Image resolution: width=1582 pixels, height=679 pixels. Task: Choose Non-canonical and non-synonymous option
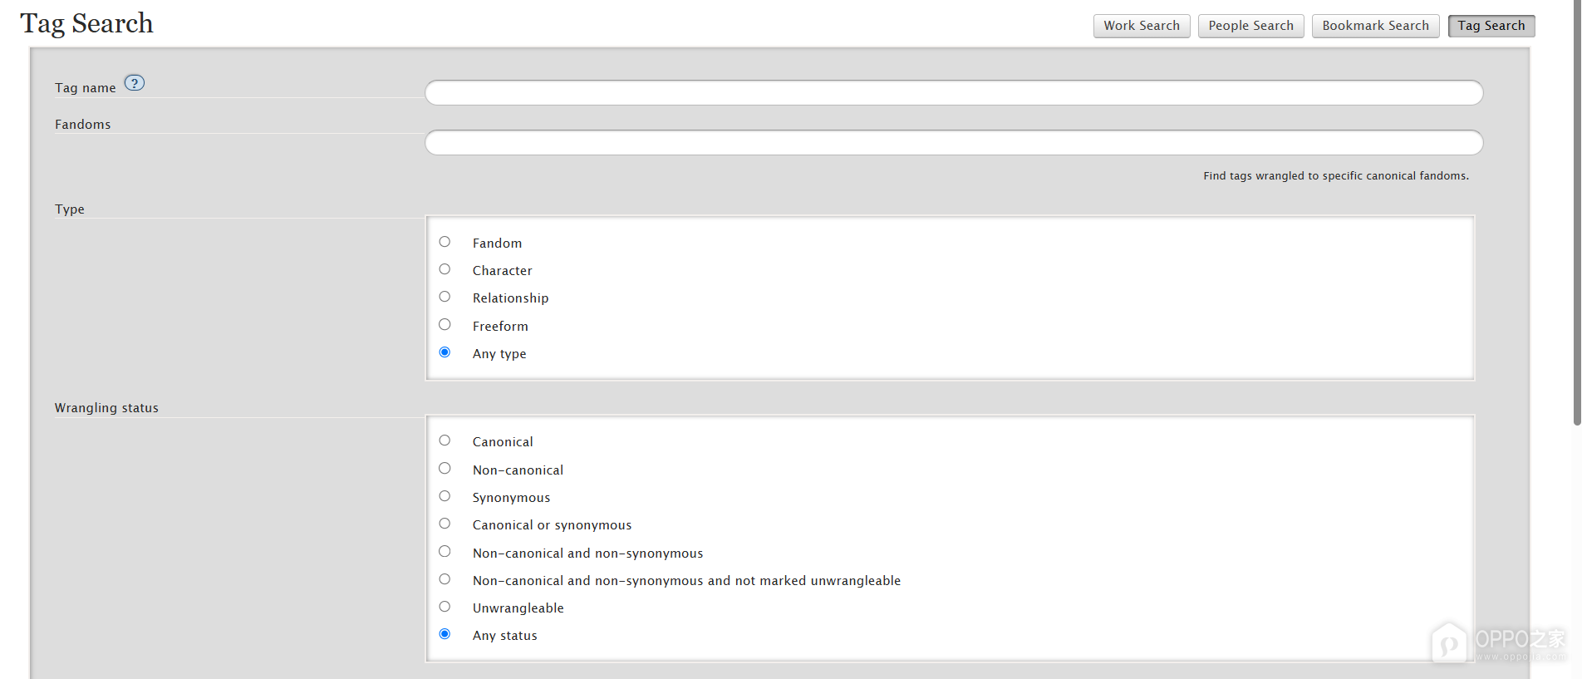tap(445, 552)
